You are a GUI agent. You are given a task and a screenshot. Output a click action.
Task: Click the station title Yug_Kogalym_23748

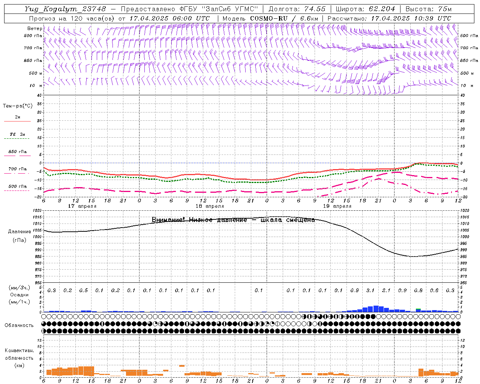[x=66, y=9]
